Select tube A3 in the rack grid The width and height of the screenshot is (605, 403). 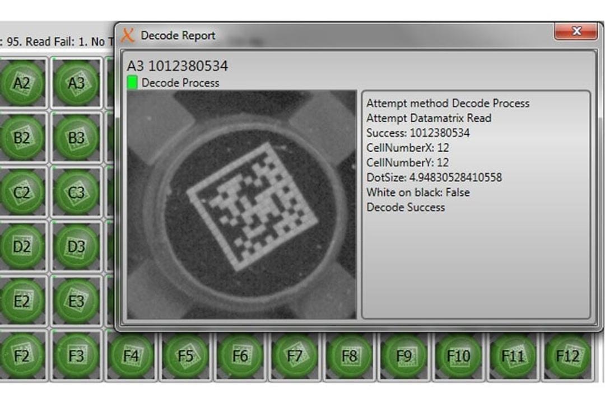click(x=76, y=83)
